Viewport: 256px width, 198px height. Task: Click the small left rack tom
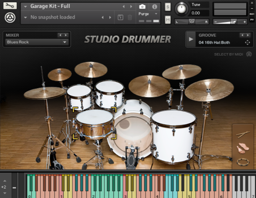(x=79, y=97)
